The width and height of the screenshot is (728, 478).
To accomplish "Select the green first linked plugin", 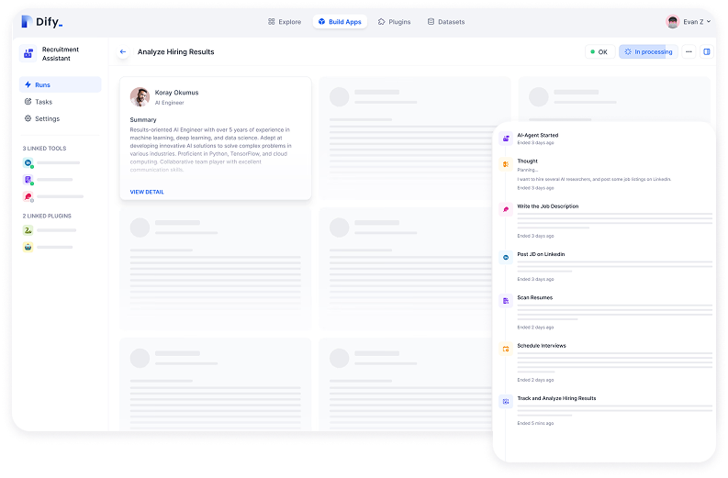I will click(28, 230).
